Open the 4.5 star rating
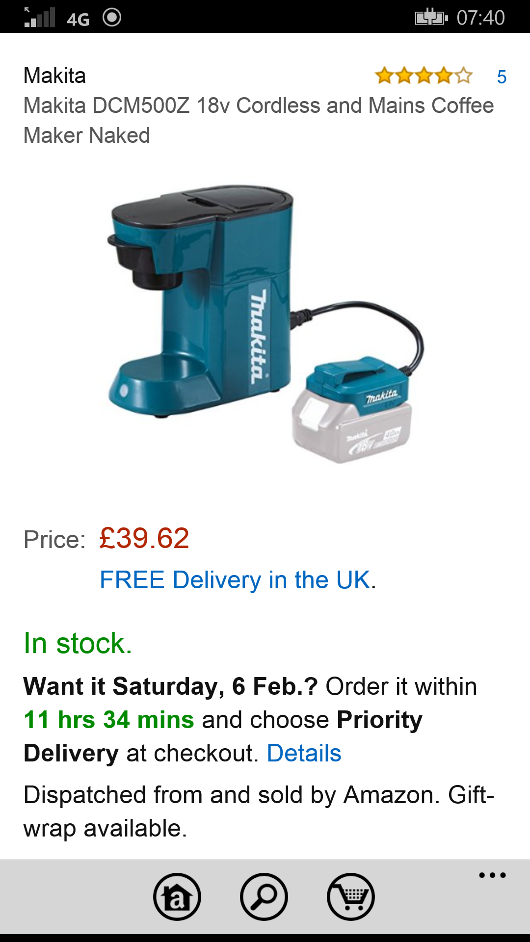530x942 pixels. pos(424,76)
